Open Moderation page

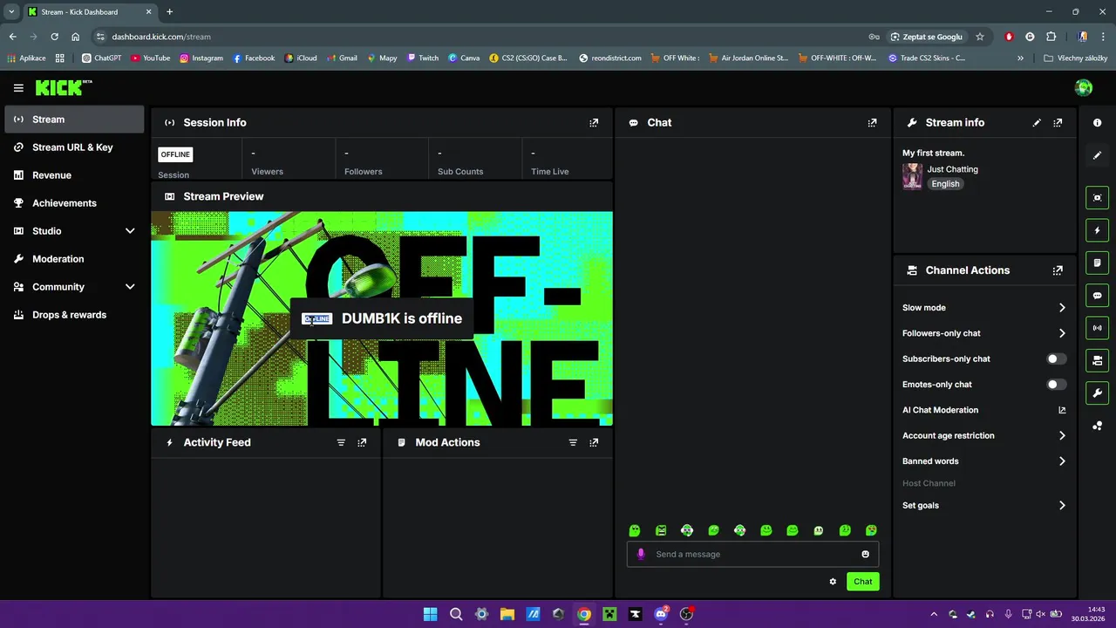[74, 259]
